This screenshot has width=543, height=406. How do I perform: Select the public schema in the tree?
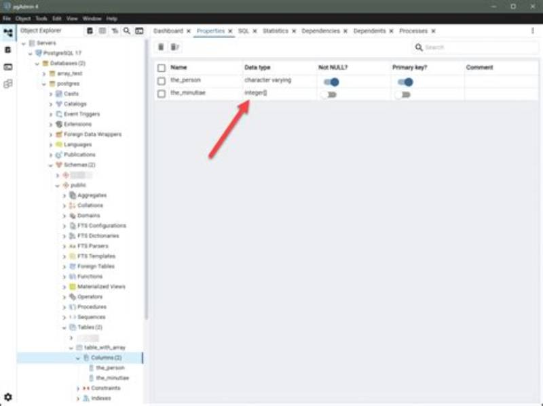pyautogui.click(x=78, y=185)
